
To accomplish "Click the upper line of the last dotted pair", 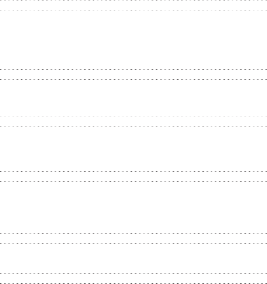I will point(133,273).
